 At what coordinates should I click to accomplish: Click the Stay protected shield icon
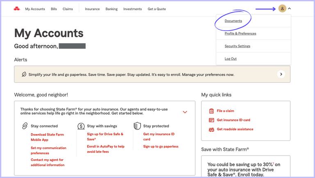tap(137, 126)
